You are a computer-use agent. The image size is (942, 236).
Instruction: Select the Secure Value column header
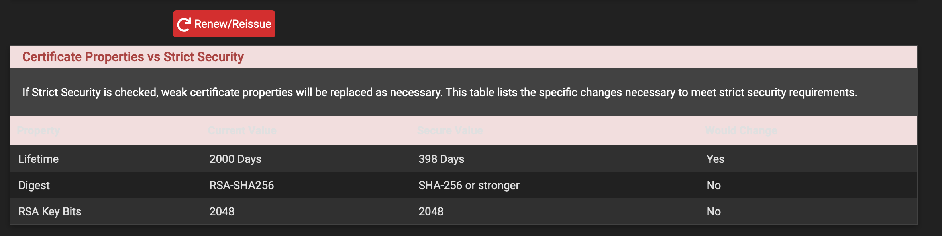point(450,130)
